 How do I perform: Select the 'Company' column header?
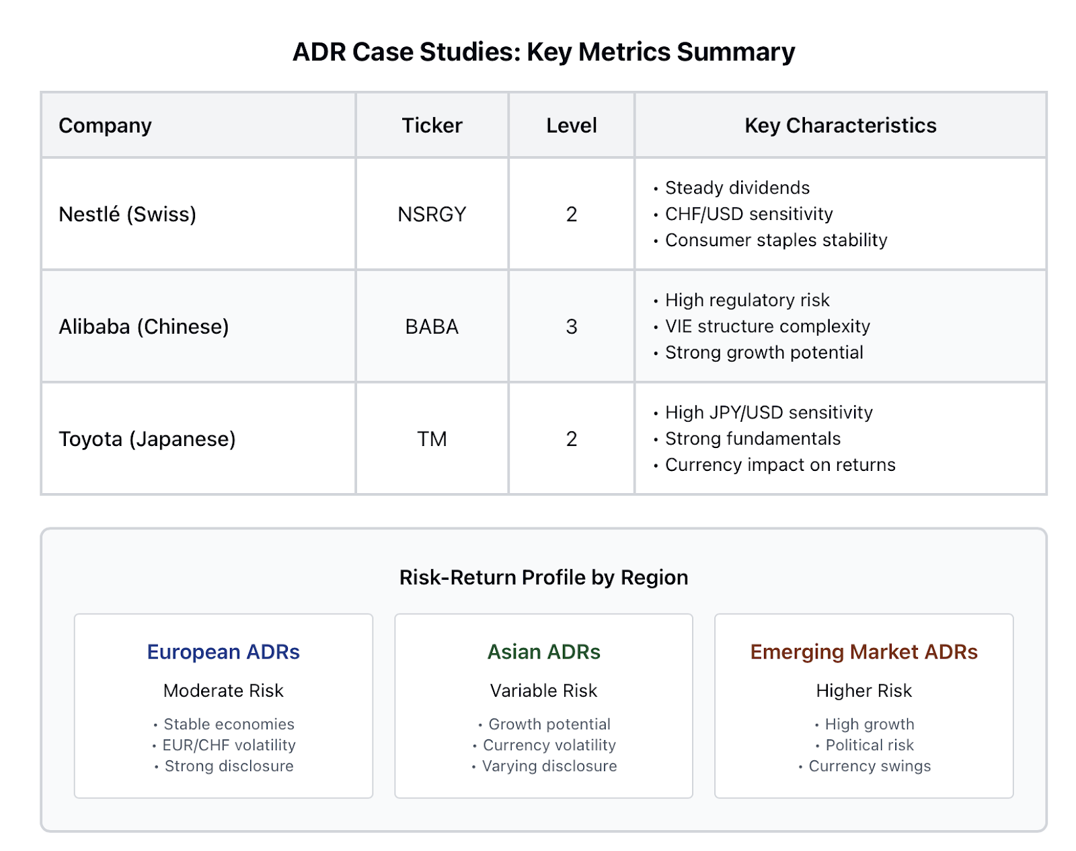coord(198,125)
